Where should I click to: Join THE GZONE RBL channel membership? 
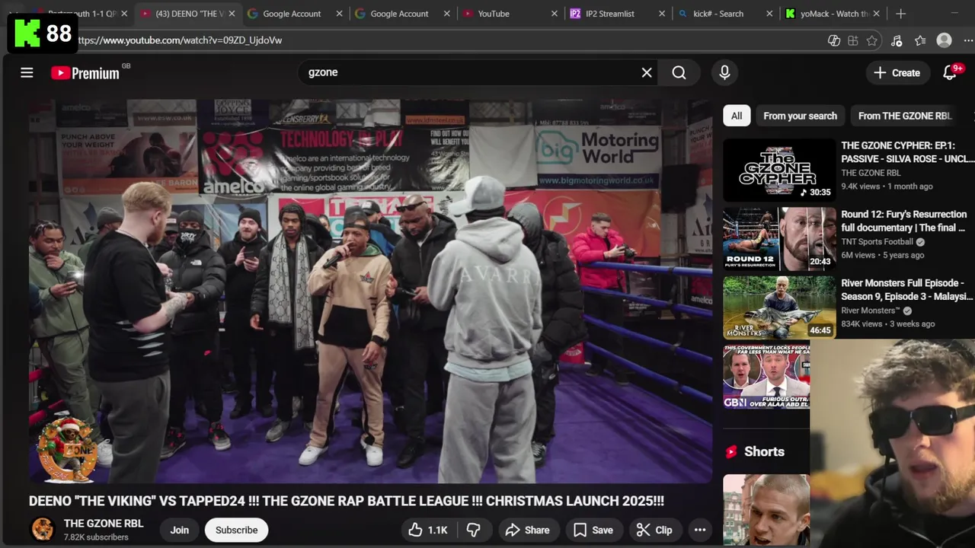180,530
